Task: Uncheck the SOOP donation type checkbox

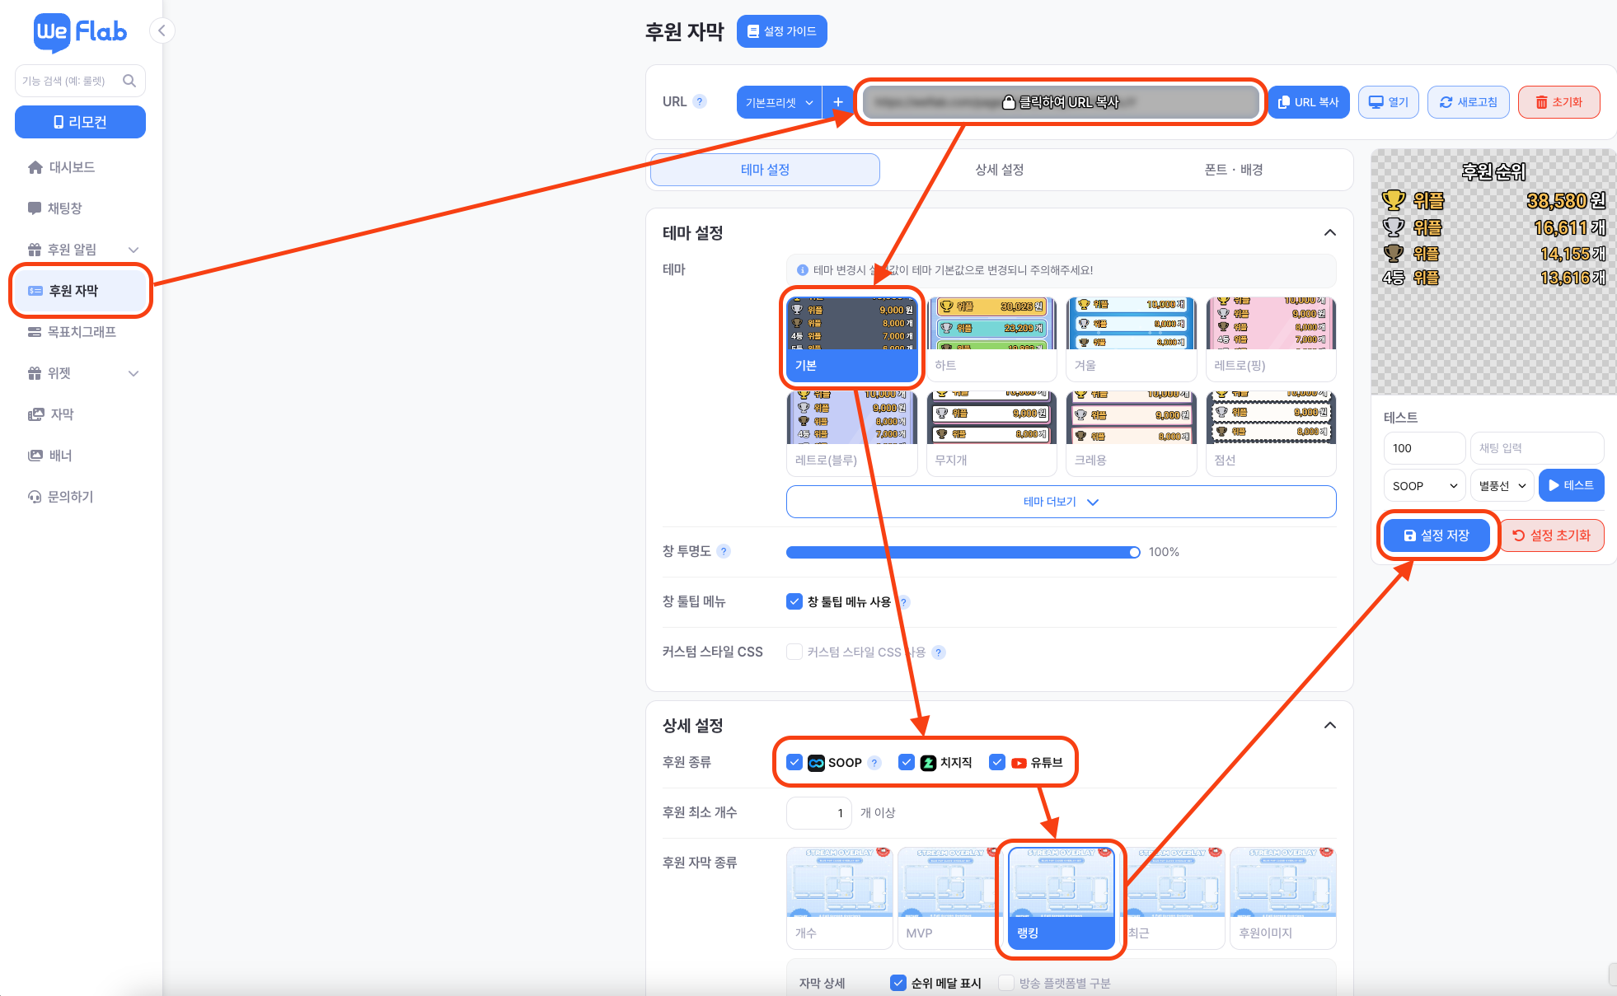Action: click(x=794, y=762)
